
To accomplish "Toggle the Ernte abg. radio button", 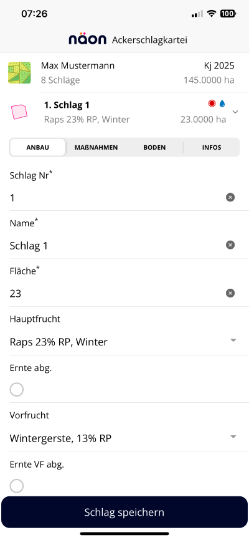I will [17, 390].
